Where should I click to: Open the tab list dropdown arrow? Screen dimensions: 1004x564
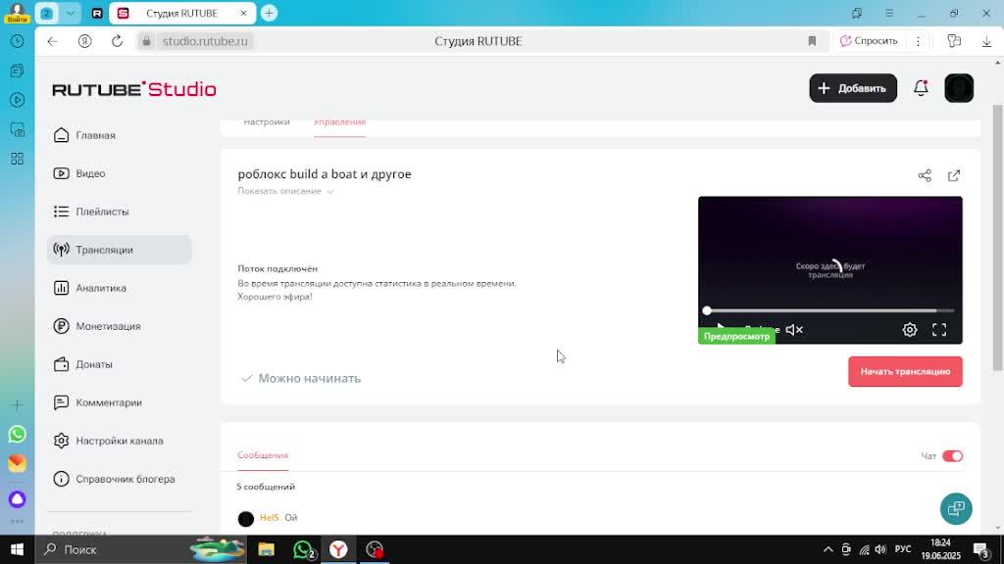coord(71,13)
